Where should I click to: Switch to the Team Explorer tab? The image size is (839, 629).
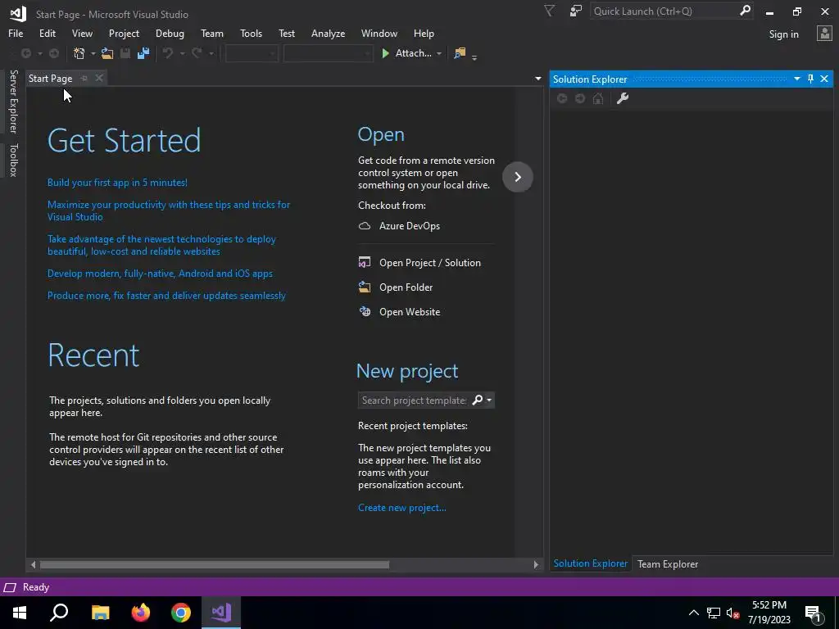pos(667,563)
